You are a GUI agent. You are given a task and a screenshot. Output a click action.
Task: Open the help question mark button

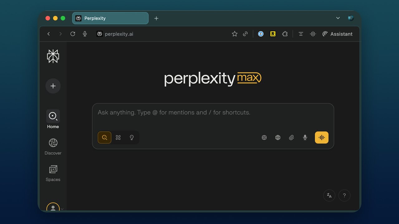pyautogui.click(x=344, y=195)
